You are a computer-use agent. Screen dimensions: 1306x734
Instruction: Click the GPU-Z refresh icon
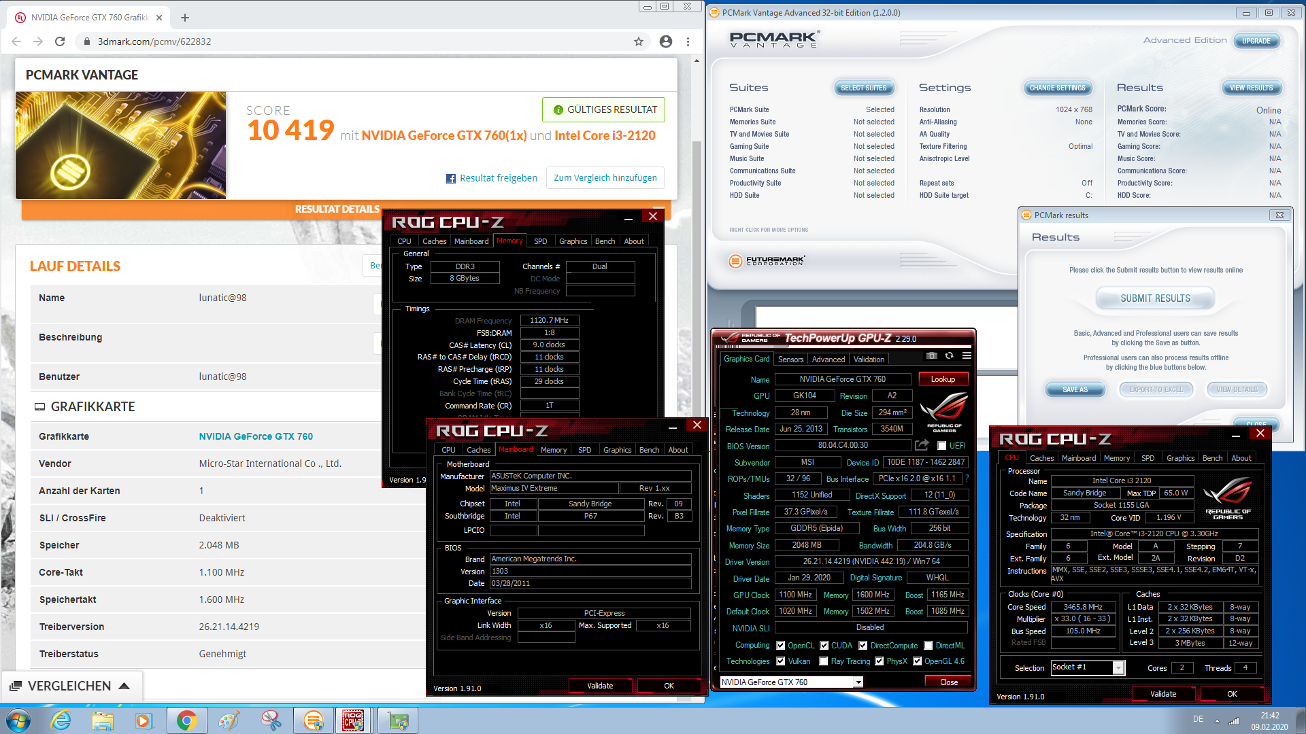point(949,355)
